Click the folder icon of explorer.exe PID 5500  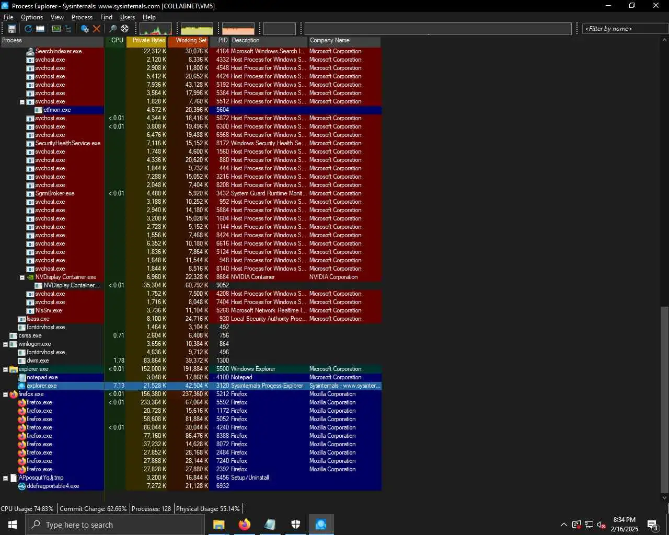click(x=14, y=369)
